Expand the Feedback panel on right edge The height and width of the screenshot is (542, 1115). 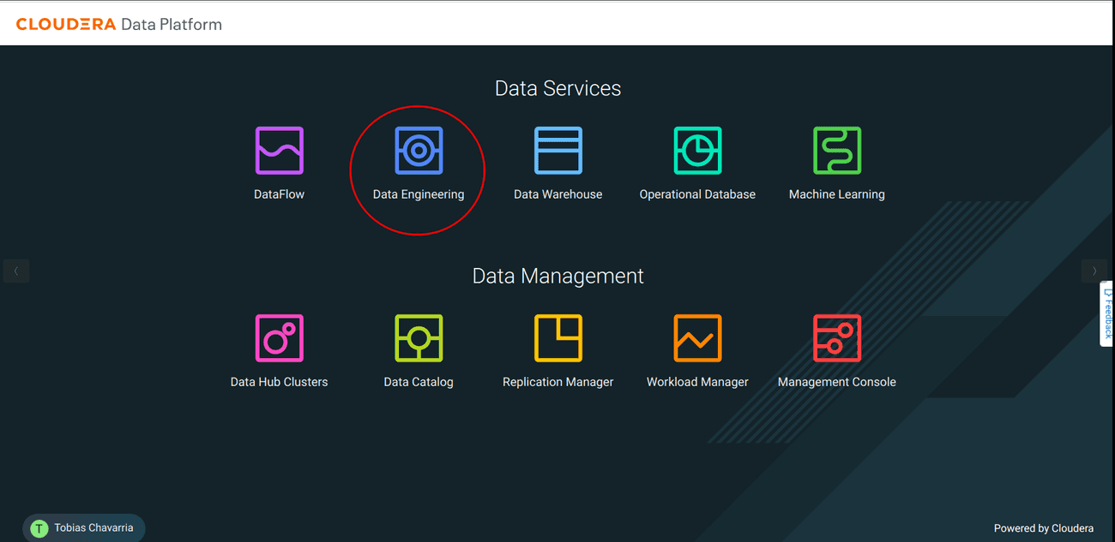coord(1106,313)
